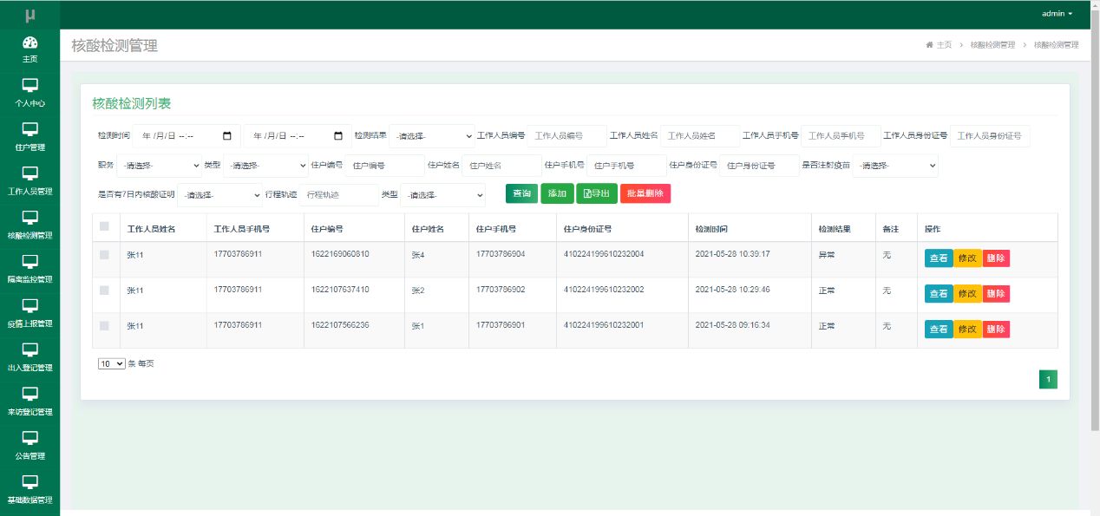Open the 服务 dropdown
The width and height of the screenshot is (1100, 516).
click(x=159, y=166)
